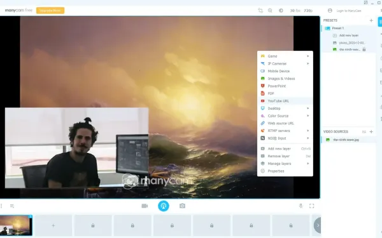
Task: Select the-ninth-wave.jpg video source
Action: (349, 140)
